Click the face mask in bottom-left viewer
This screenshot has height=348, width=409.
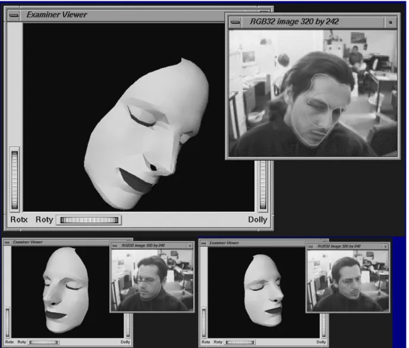pos(66,290)
